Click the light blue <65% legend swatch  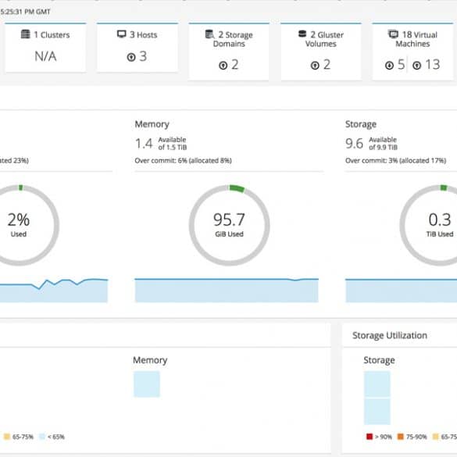coord(42,437)
